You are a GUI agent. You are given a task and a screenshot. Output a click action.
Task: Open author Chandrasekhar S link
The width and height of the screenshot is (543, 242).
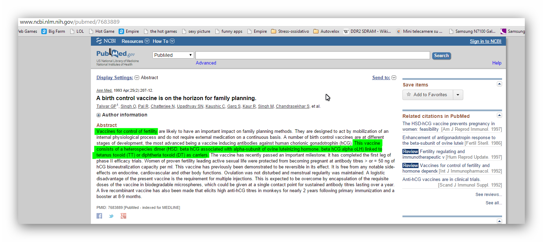pyautogui.click(x=292, y=106)
